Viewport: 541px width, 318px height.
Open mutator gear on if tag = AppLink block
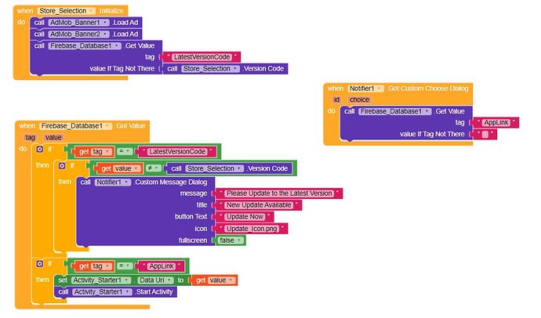pyautogui.click(x=40, y=264)
